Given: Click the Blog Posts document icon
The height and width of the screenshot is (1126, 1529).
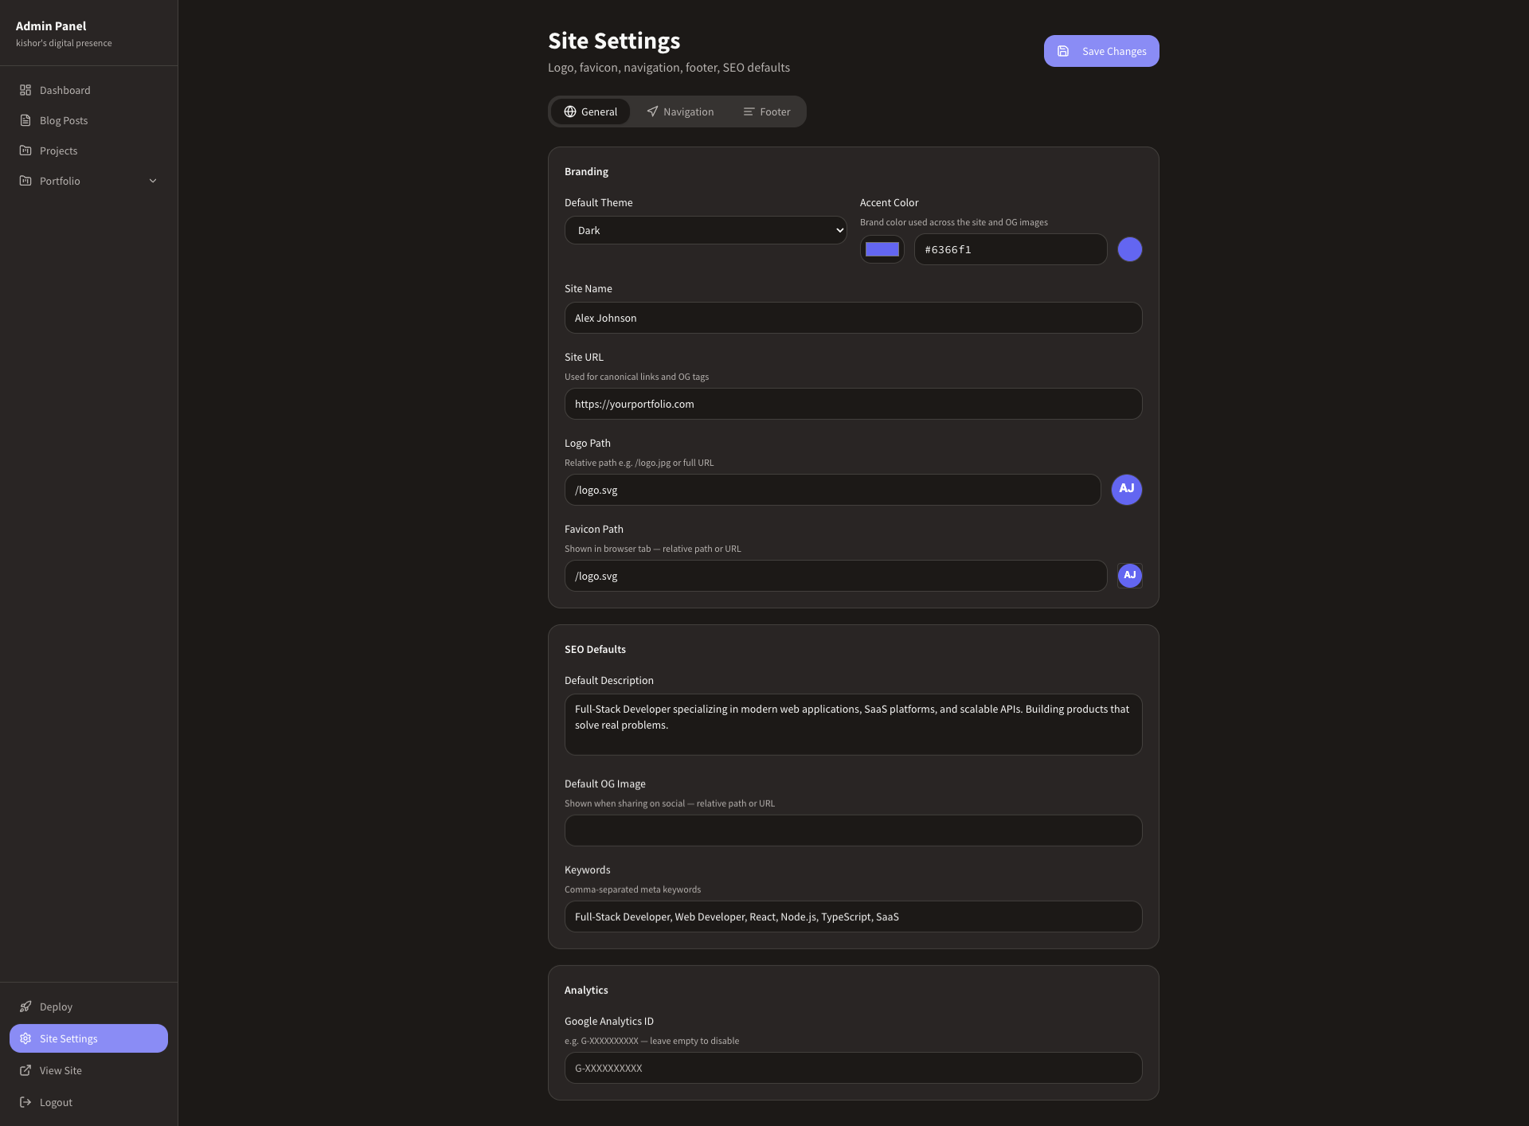Looking at the screenshot, I should tap(25, 120).
